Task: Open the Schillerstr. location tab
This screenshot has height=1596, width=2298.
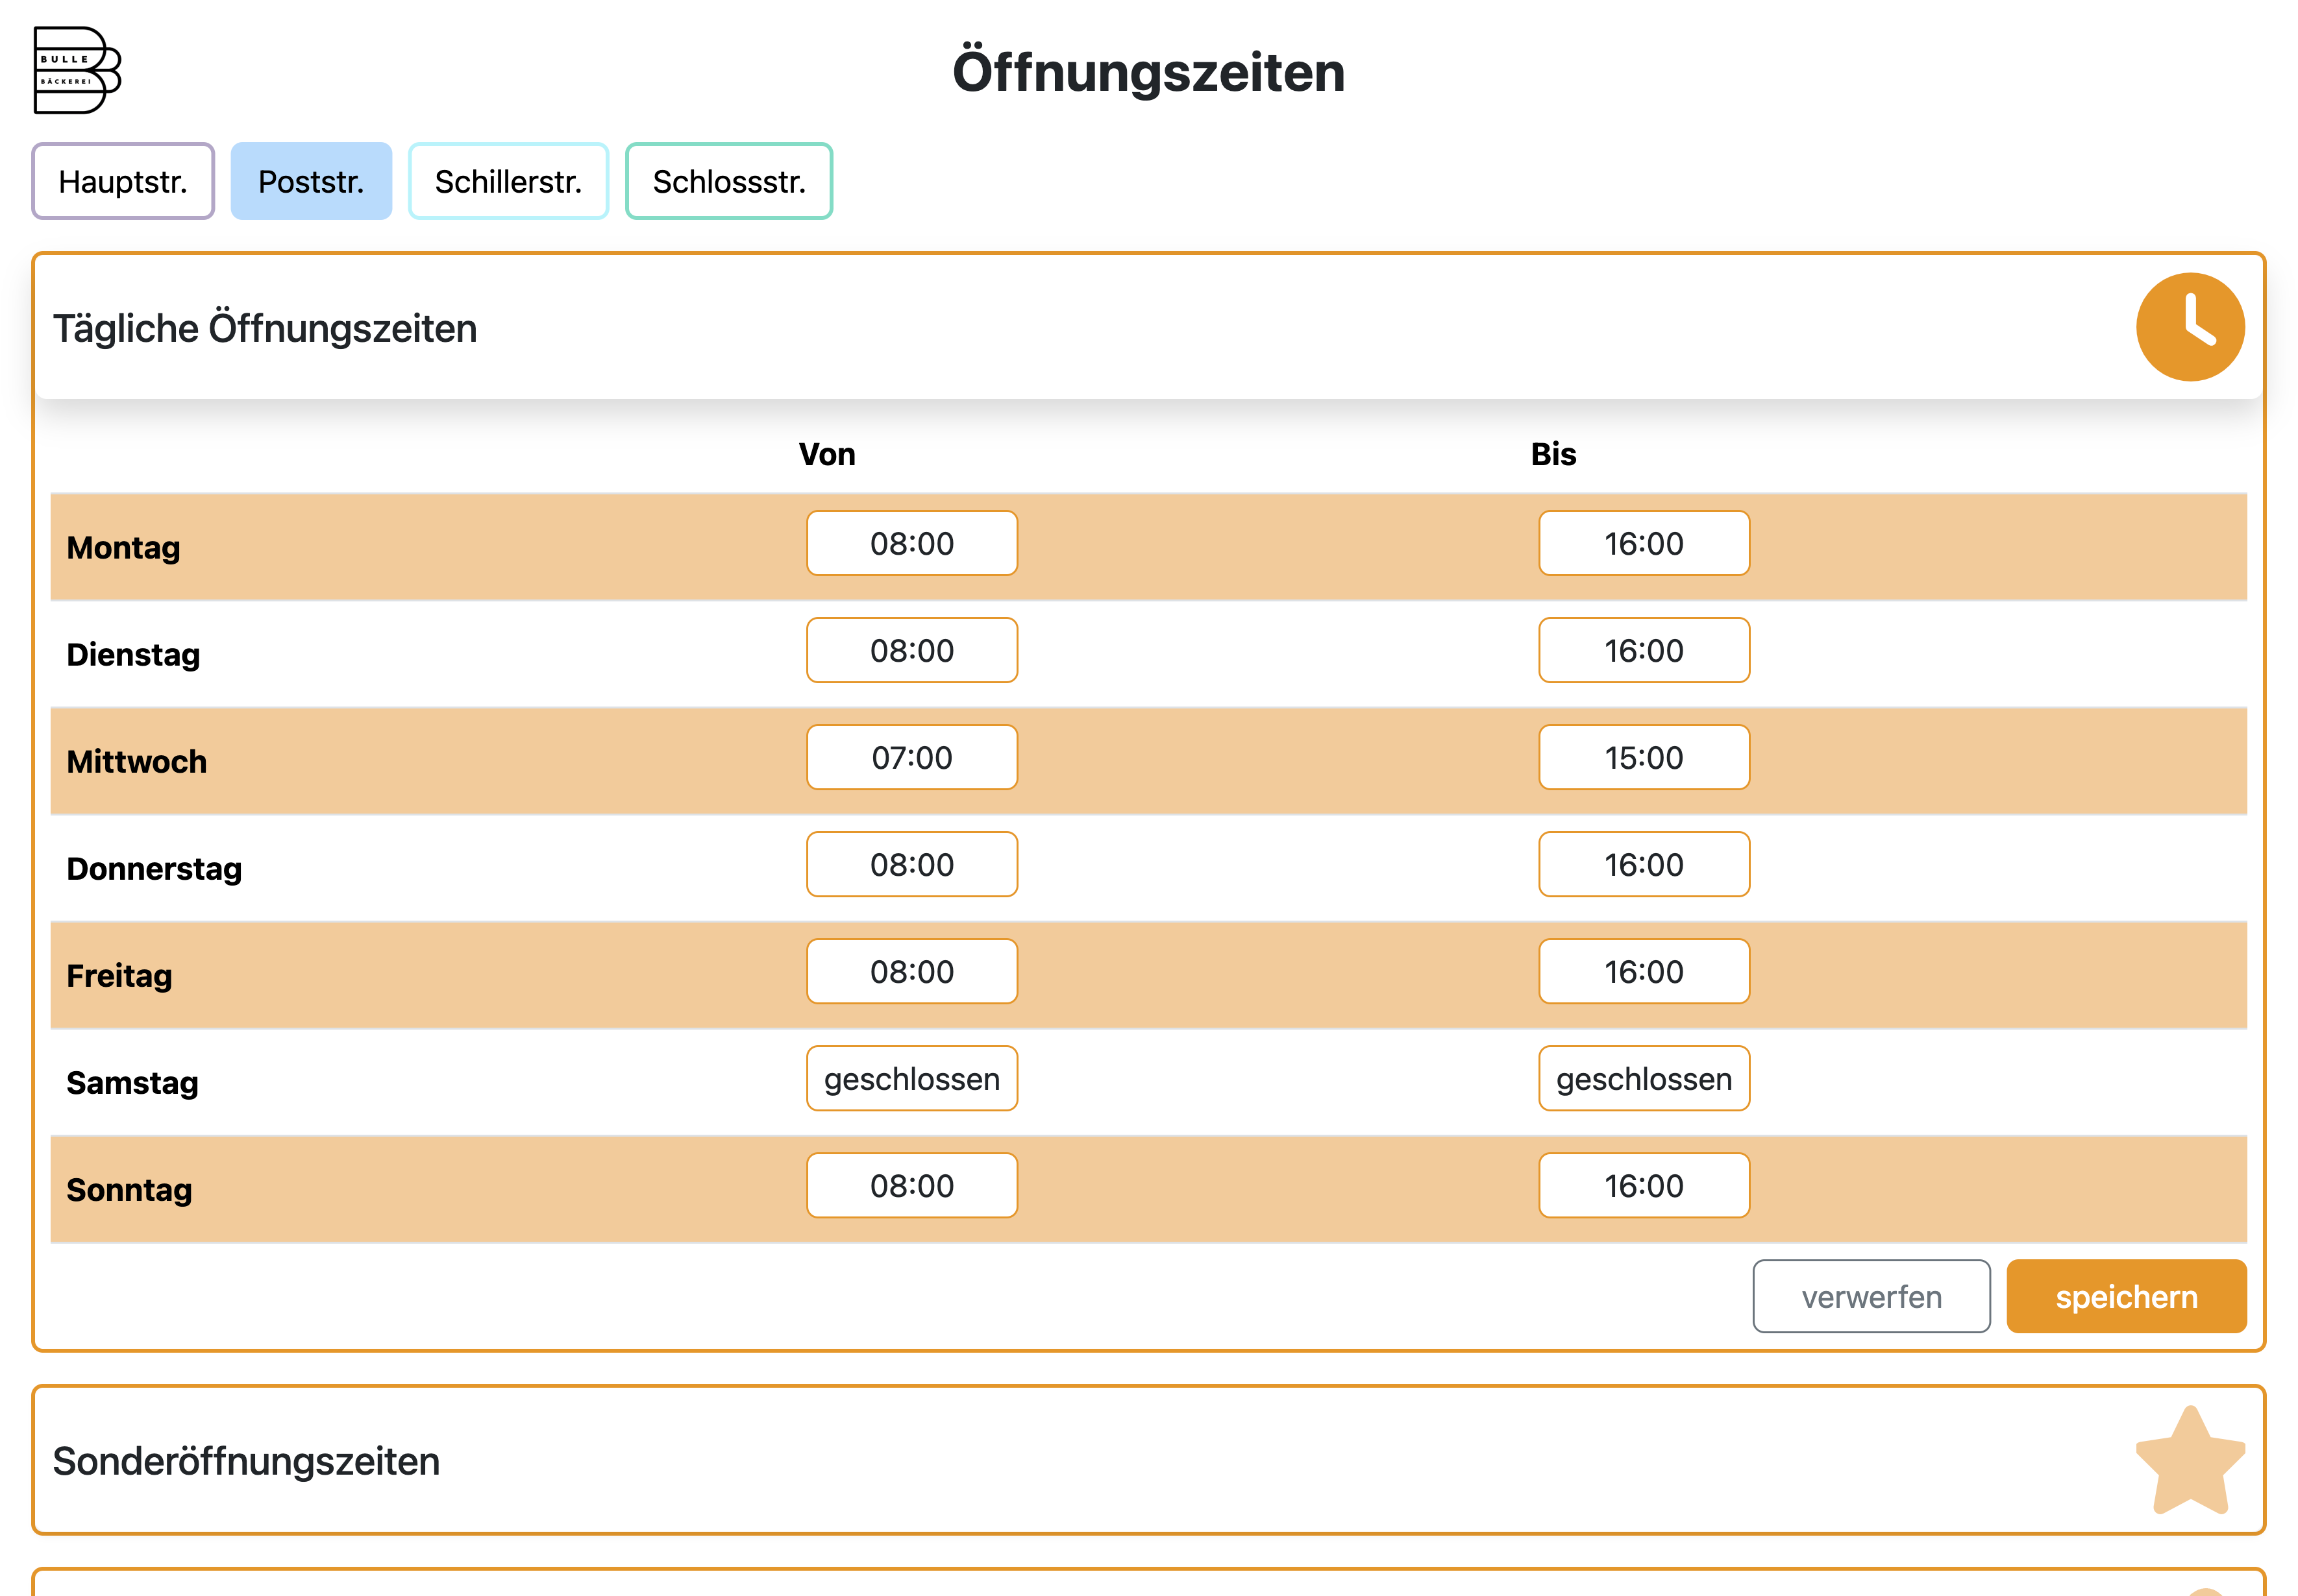Action: [508, 181]
